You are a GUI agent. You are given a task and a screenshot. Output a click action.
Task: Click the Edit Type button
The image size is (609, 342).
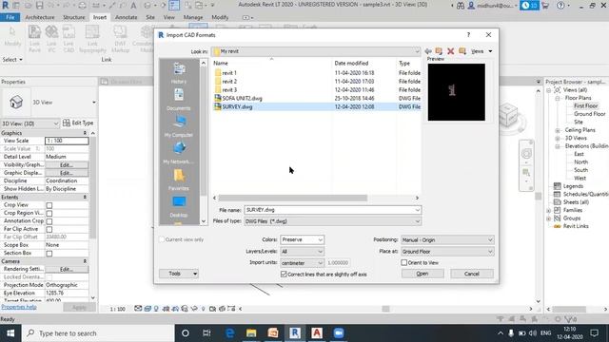(x=78, y=123)
